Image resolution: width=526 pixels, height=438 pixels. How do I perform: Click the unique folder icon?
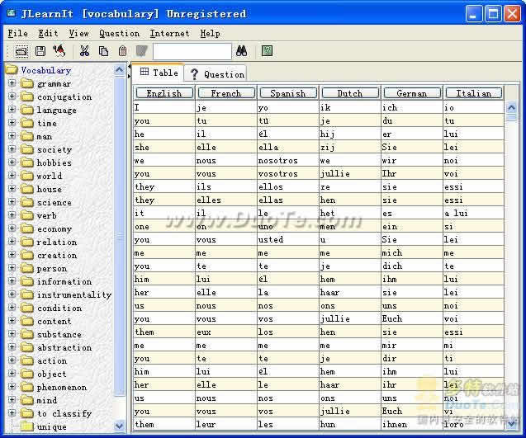coord(26,426)
